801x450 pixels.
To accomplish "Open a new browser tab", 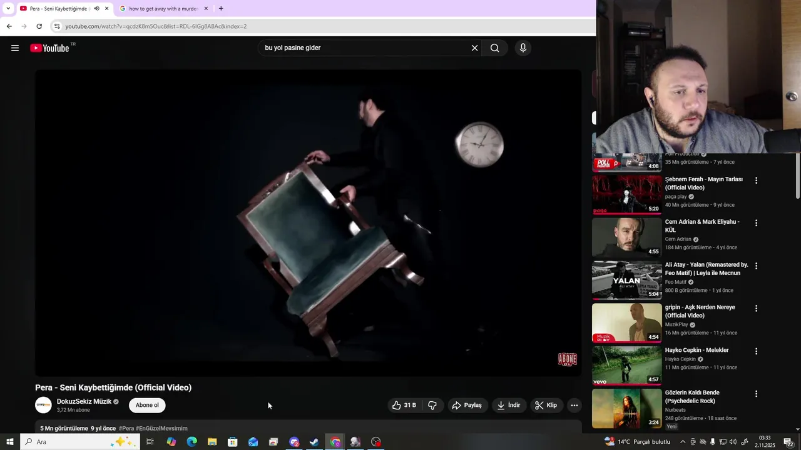I will pos(221,9).
